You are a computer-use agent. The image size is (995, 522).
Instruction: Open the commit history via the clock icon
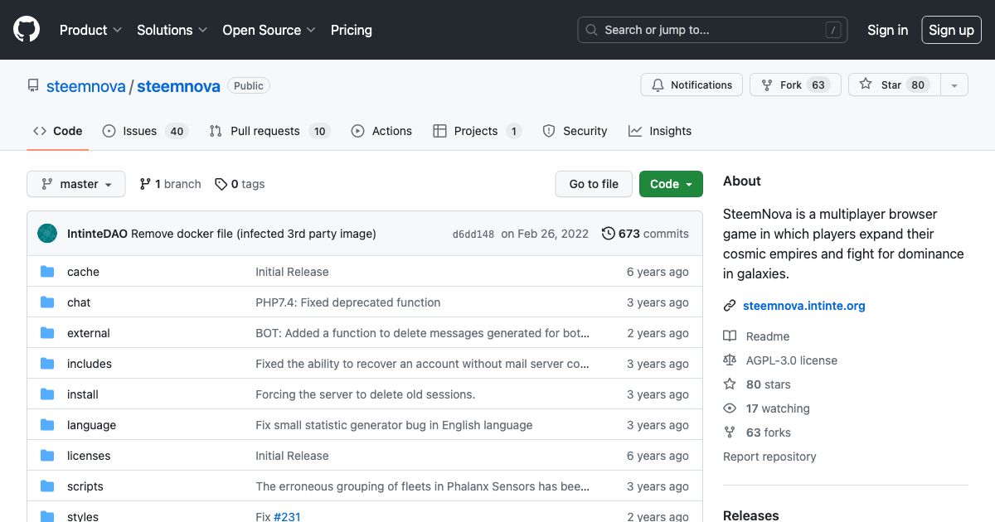coord(609,234)
